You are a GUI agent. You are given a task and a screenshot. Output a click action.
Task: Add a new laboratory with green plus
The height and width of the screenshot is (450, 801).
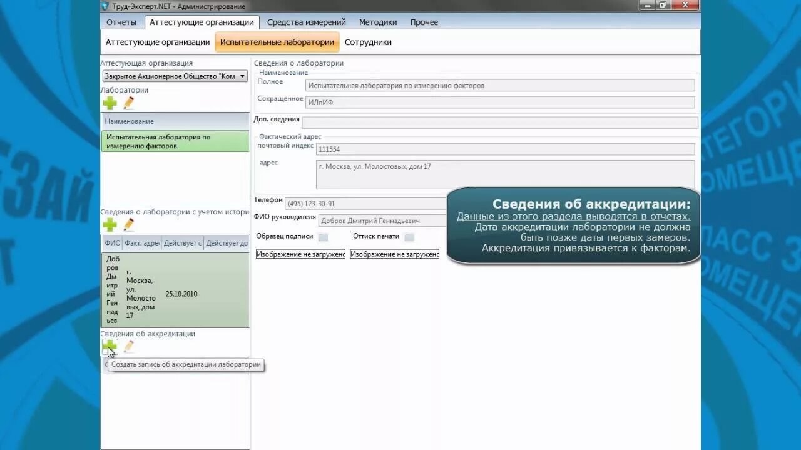coord(110,103)
